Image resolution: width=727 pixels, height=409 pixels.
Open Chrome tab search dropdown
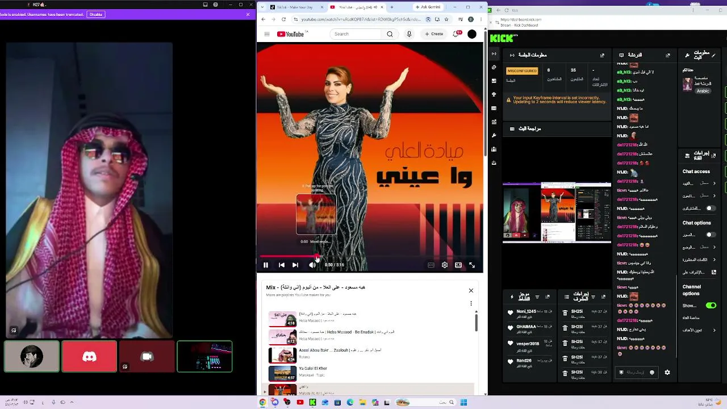[262, 7]
